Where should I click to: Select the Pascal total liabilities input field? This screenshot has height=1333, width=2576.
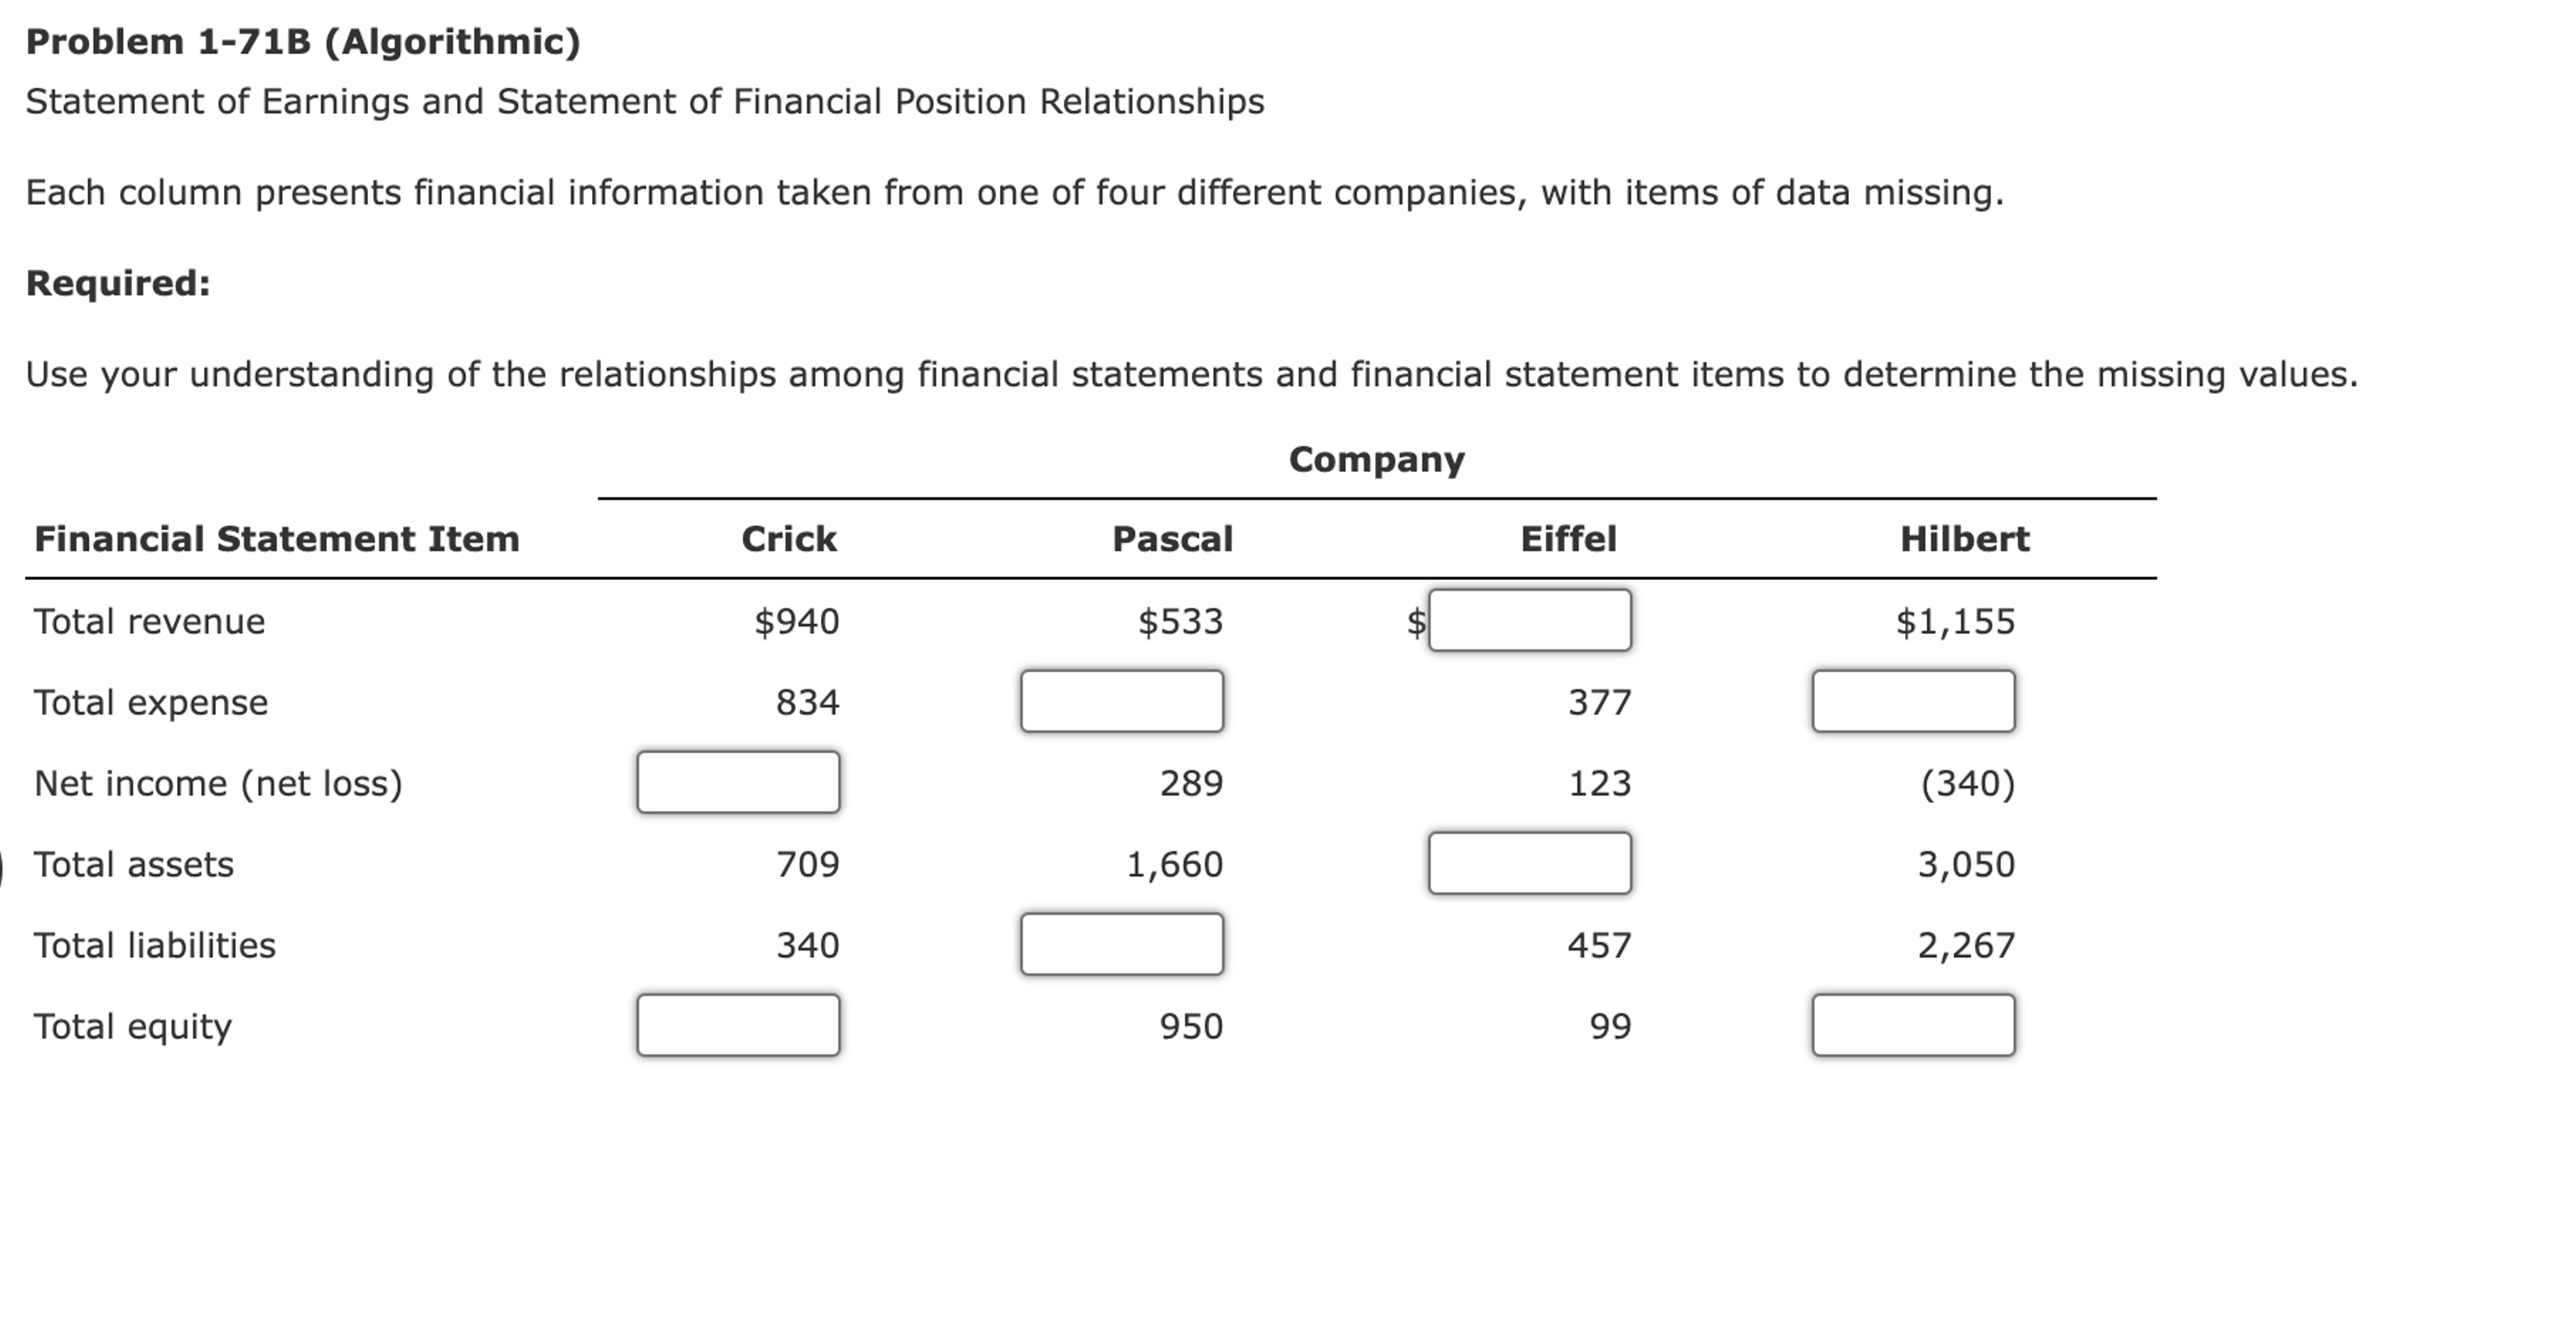[x=1122, y=947]
